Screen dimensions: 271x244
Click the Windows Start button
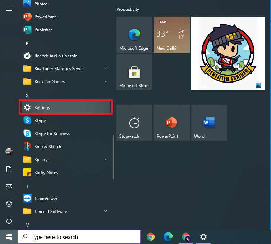[x=9, y=237]
